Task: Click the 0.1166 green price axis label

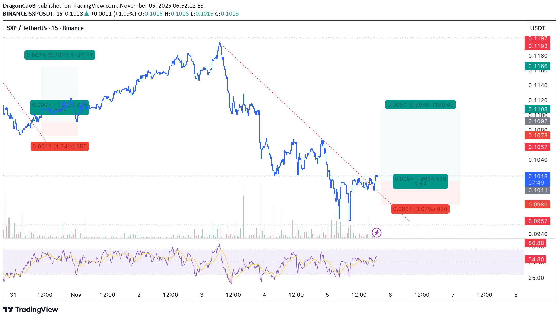Action: 537,66
